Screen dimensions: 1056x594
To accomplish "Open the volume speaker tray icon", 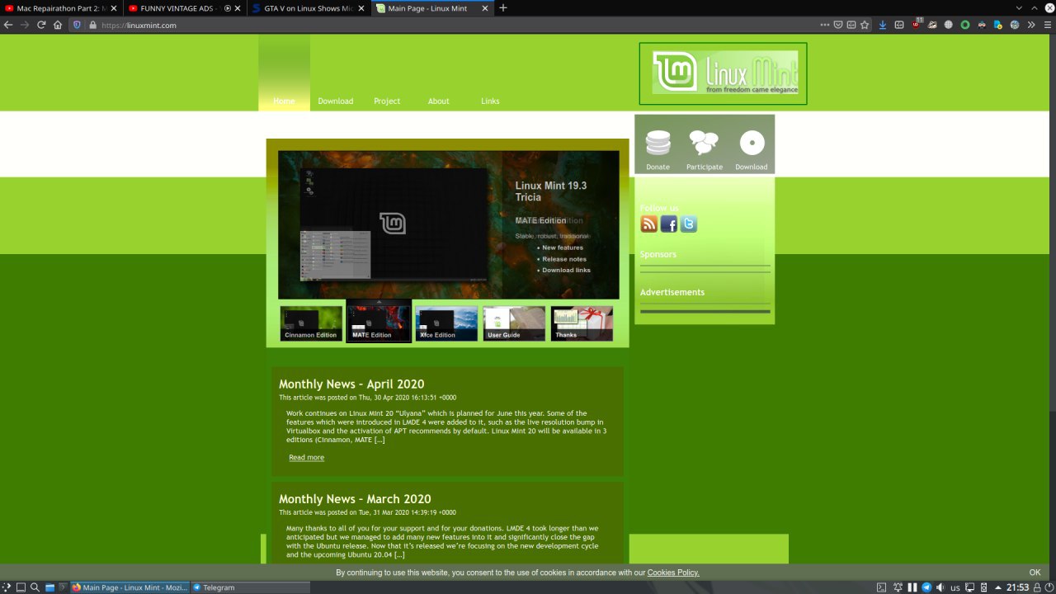I will [940, 587].
